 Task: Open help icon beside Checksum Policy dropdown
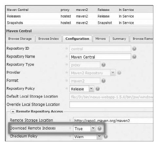(106, 136)
